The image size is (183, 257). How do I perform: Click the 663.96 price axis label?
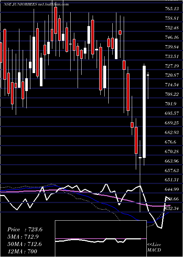pos(172,161)
